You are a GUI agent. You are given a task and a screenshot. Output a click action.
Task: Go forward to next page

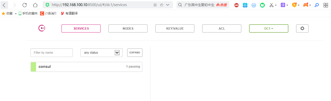(x=14, y=5)
